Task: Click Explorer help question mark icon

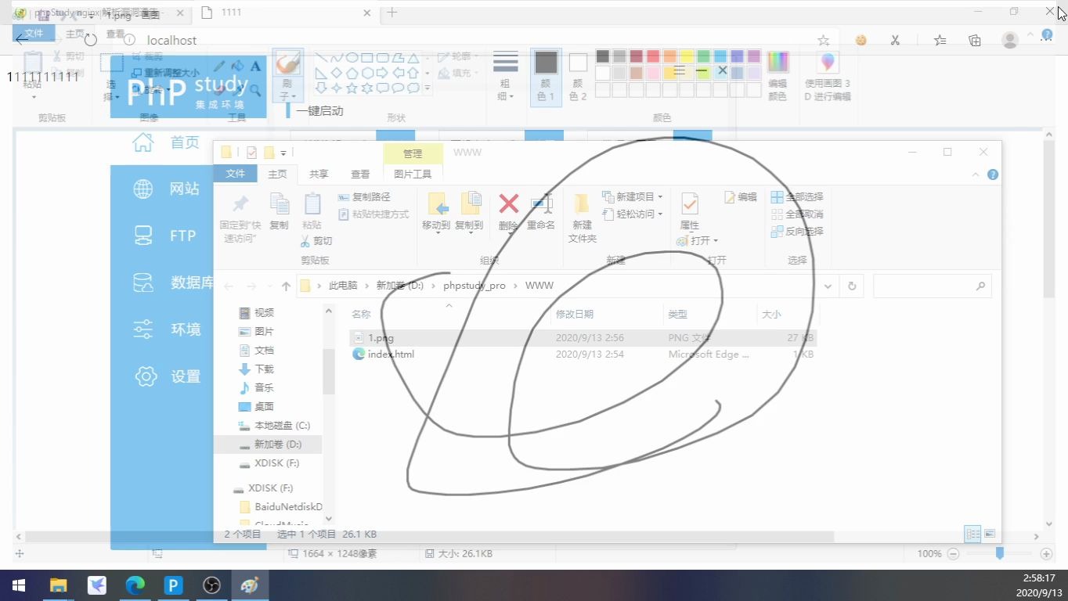Action: pos(993,175)
